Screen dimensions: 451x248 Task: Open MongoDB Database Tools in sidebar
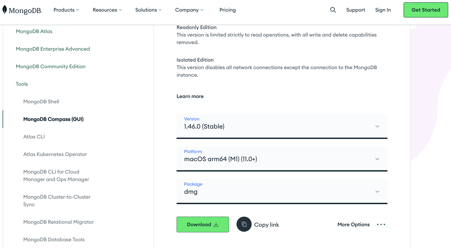(x=54, y=240)
